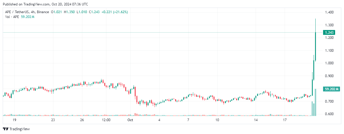Click the TradingView logo icon
344x134 pixels.
[x=6, y=129]
